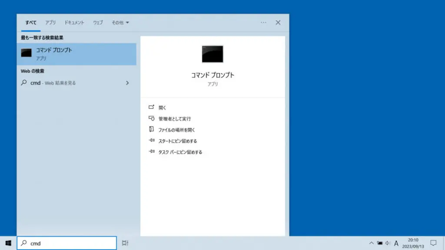Click the search magnifier in taskbar box
The image size is (445, 250).
pos(24,243)
